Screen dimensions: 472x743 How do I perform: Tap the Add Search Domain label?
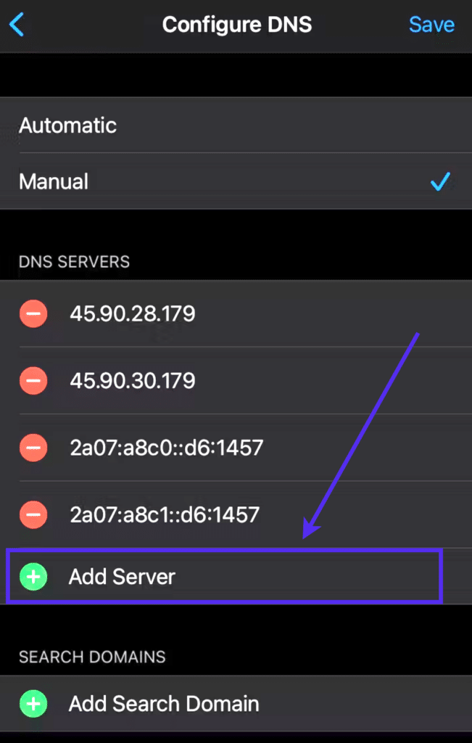[x=164, y=704]
